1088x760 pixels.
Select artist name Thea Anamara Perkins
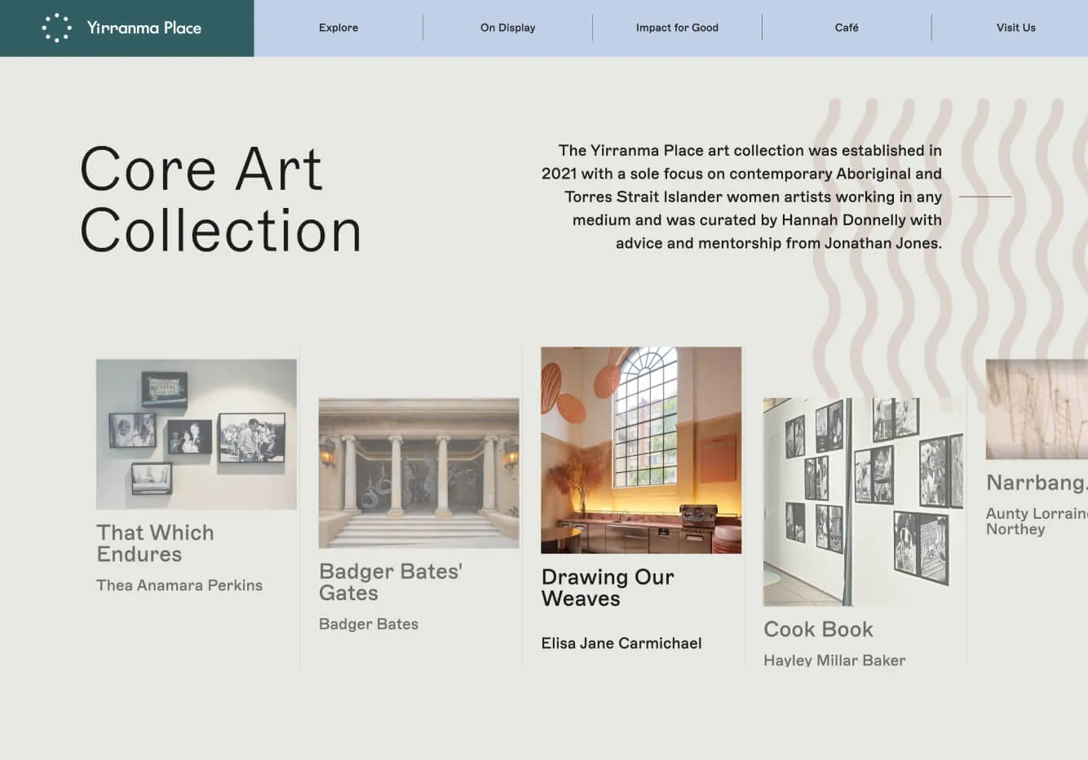point(179,585)
